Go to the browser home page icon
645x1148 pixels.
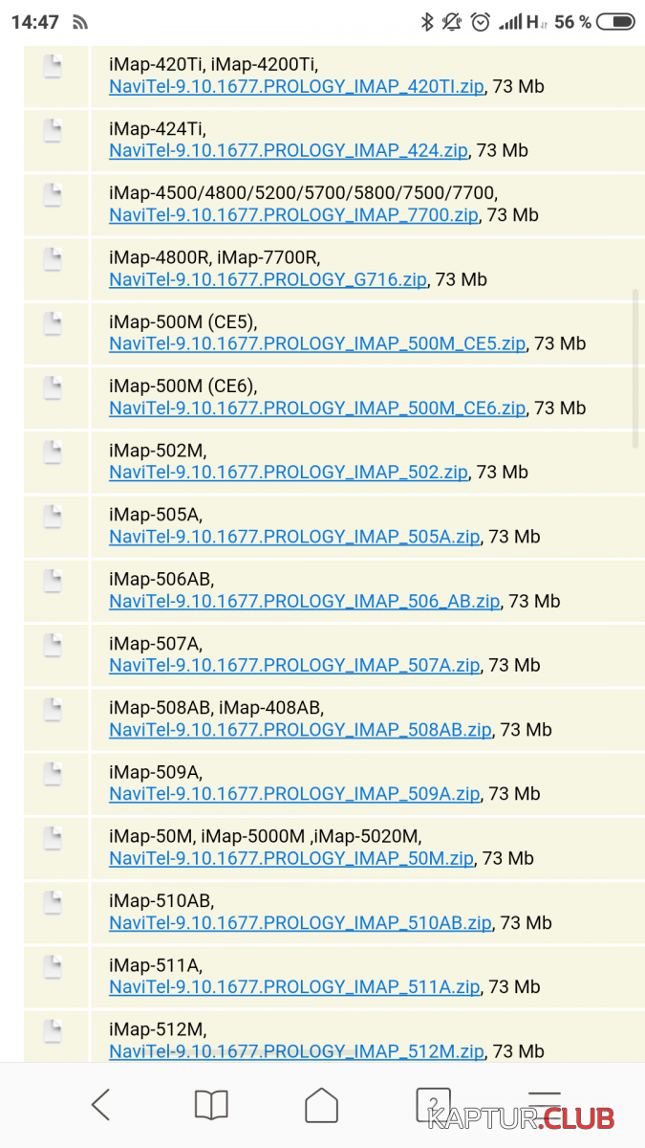click(322, 1105)
